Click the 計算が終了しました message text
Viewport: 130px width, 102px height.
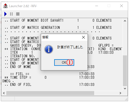tap(70, 47)
